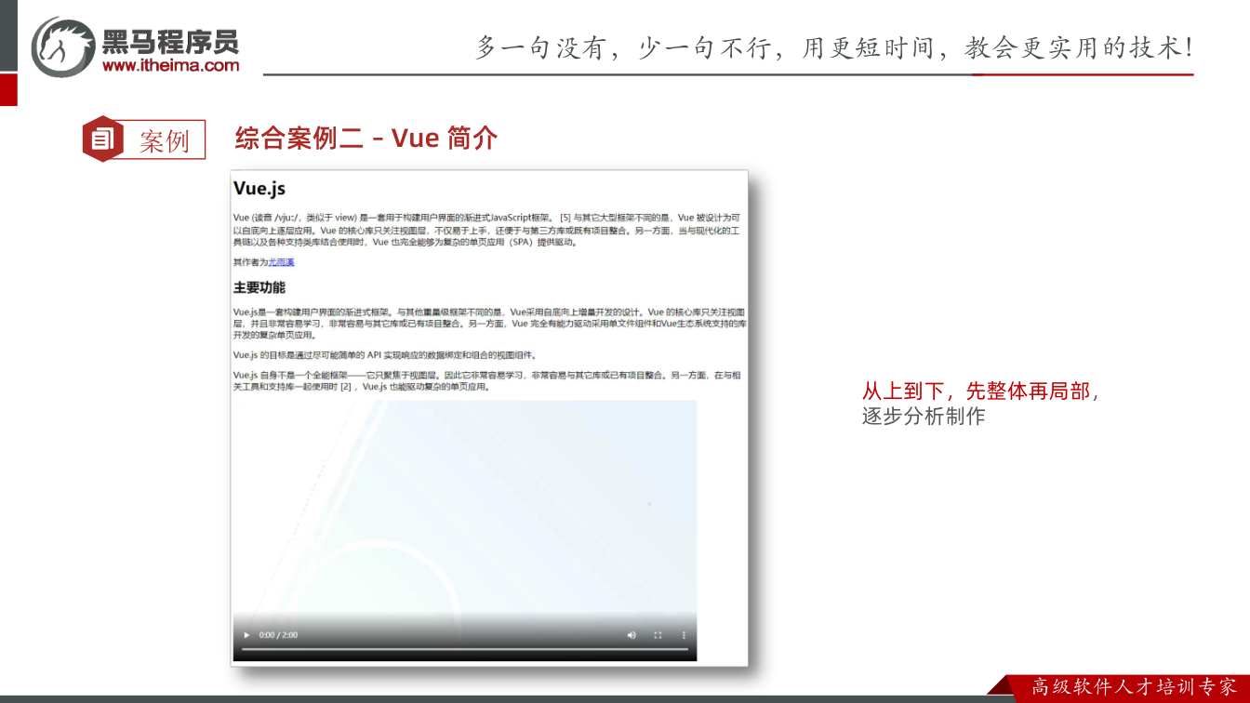The height and width of the screenshot is (703, 1250).
Task: Select the 主要功能 heading
Action: pos(259,287)
